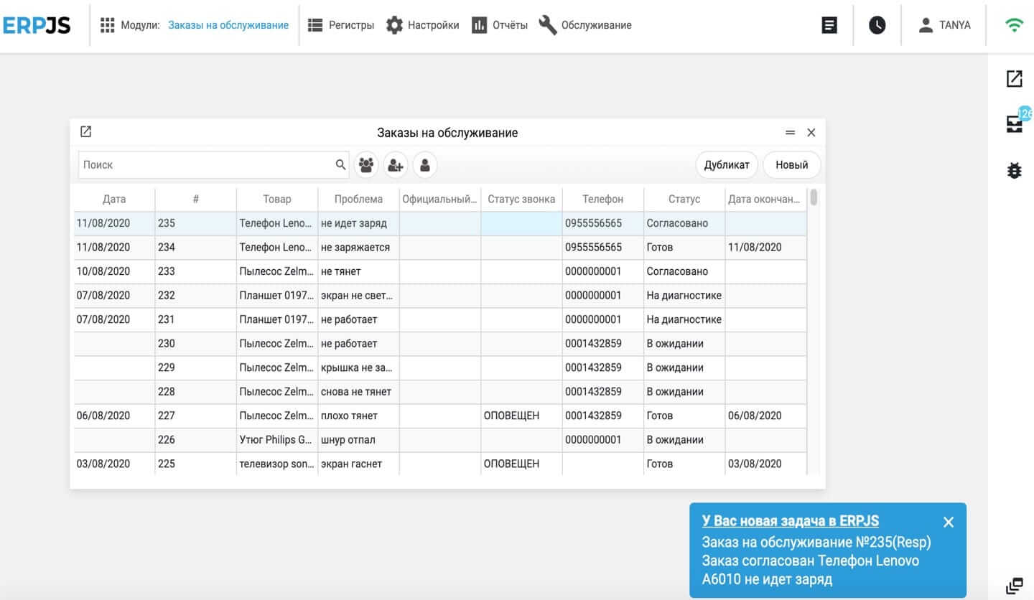Viewport: 1034px width, 600px height.
Task: Click the pop-out icon in panel header
Action: pos(86,132)
